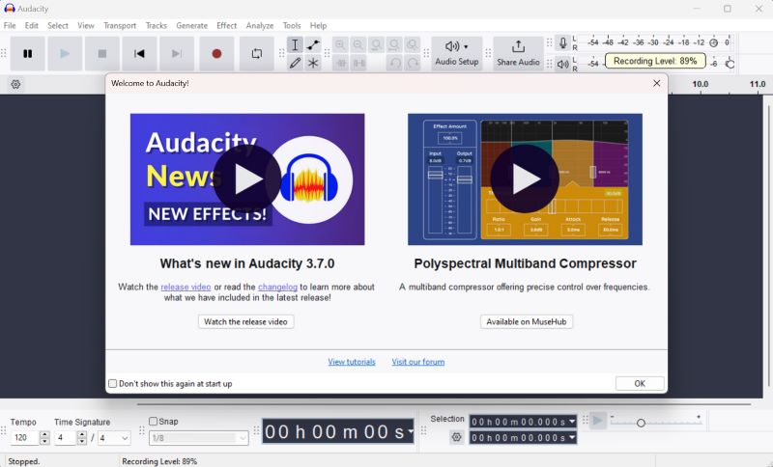This screenshot has width=773, height=467.
Task: Click the Zoom Toggle icon
Action: click(x=413, y=44)
